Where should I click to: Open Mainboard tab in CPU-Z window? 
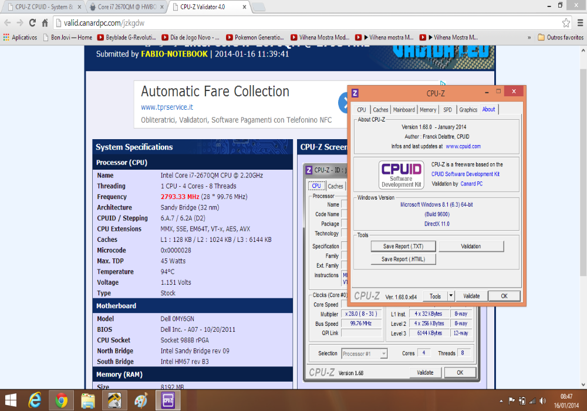[404, 110]
